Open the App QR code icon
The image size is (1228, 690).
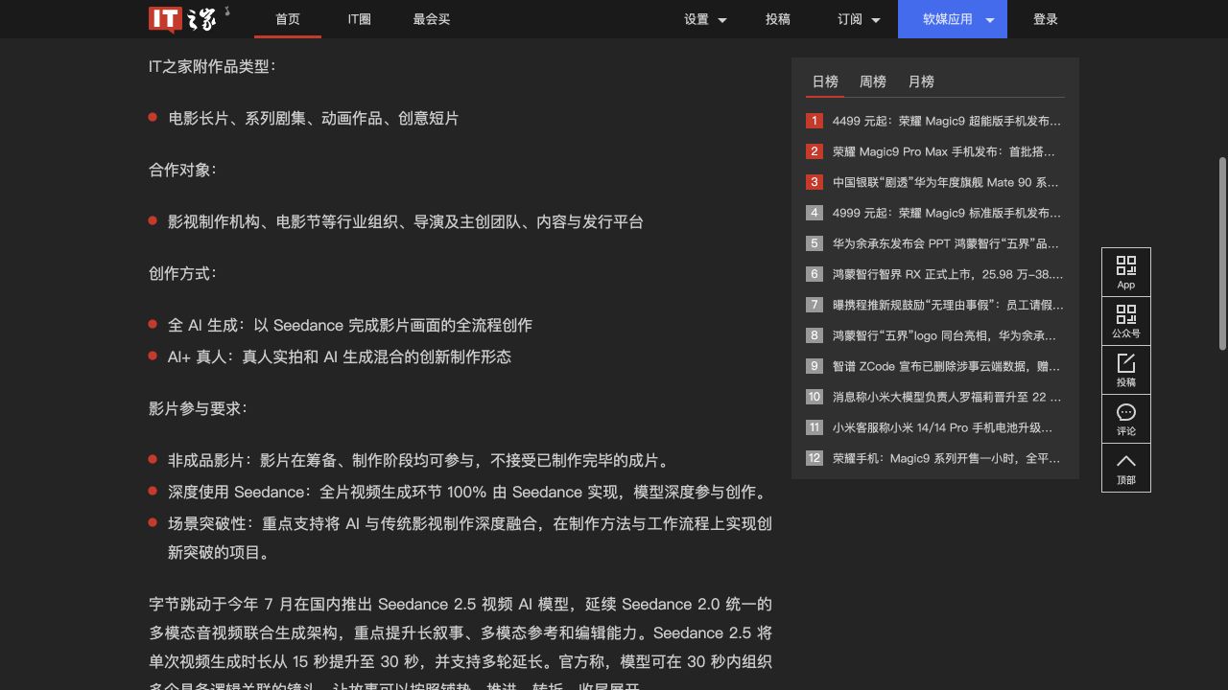(x=1126, y=272)
